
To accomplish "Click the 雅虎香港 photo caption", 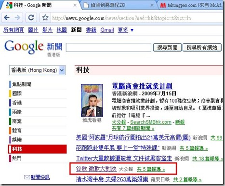I will 92,120.
